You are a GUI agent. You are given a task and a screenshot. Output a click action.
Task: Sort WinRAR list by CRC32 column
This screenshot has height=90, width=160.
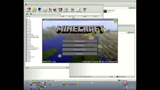(95, 16)
